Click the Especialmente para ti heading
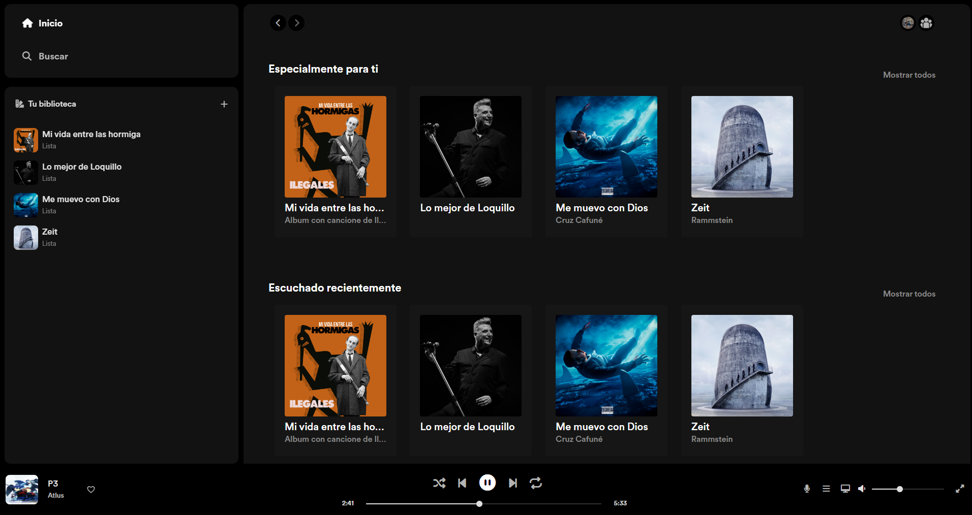This screenshot has height=515, width=972. click(323, 69)
